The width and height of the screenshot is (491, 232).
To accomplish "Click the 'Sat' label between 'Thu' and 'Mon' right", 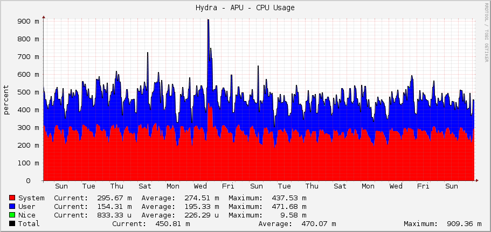I will coord(340,186).
